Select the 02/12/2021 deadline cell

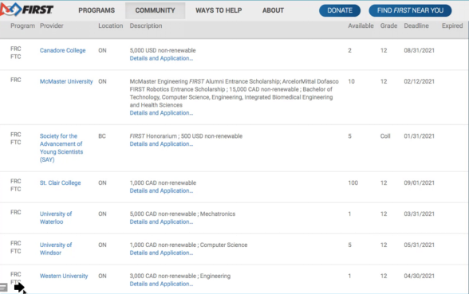(419, 81)
